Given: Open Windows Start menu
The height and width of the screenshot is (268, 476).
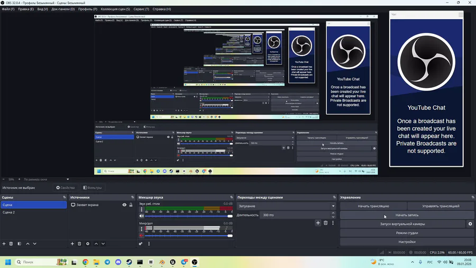Looking at the screenshot, I should (8, 262).
